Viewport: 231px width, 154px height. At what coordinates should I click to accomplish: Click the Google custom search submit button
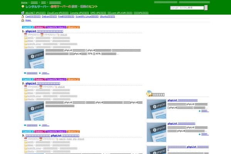(x=206, y=8)
